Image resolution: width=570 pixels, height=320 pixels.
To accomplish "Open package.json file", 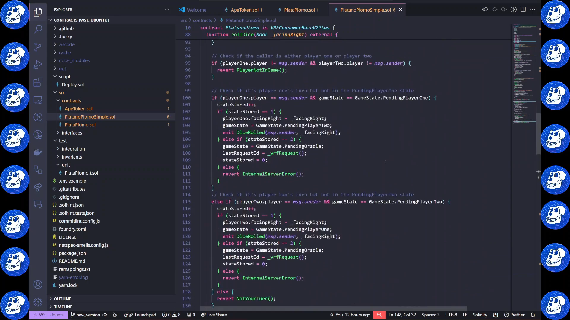I will [111, 253].
